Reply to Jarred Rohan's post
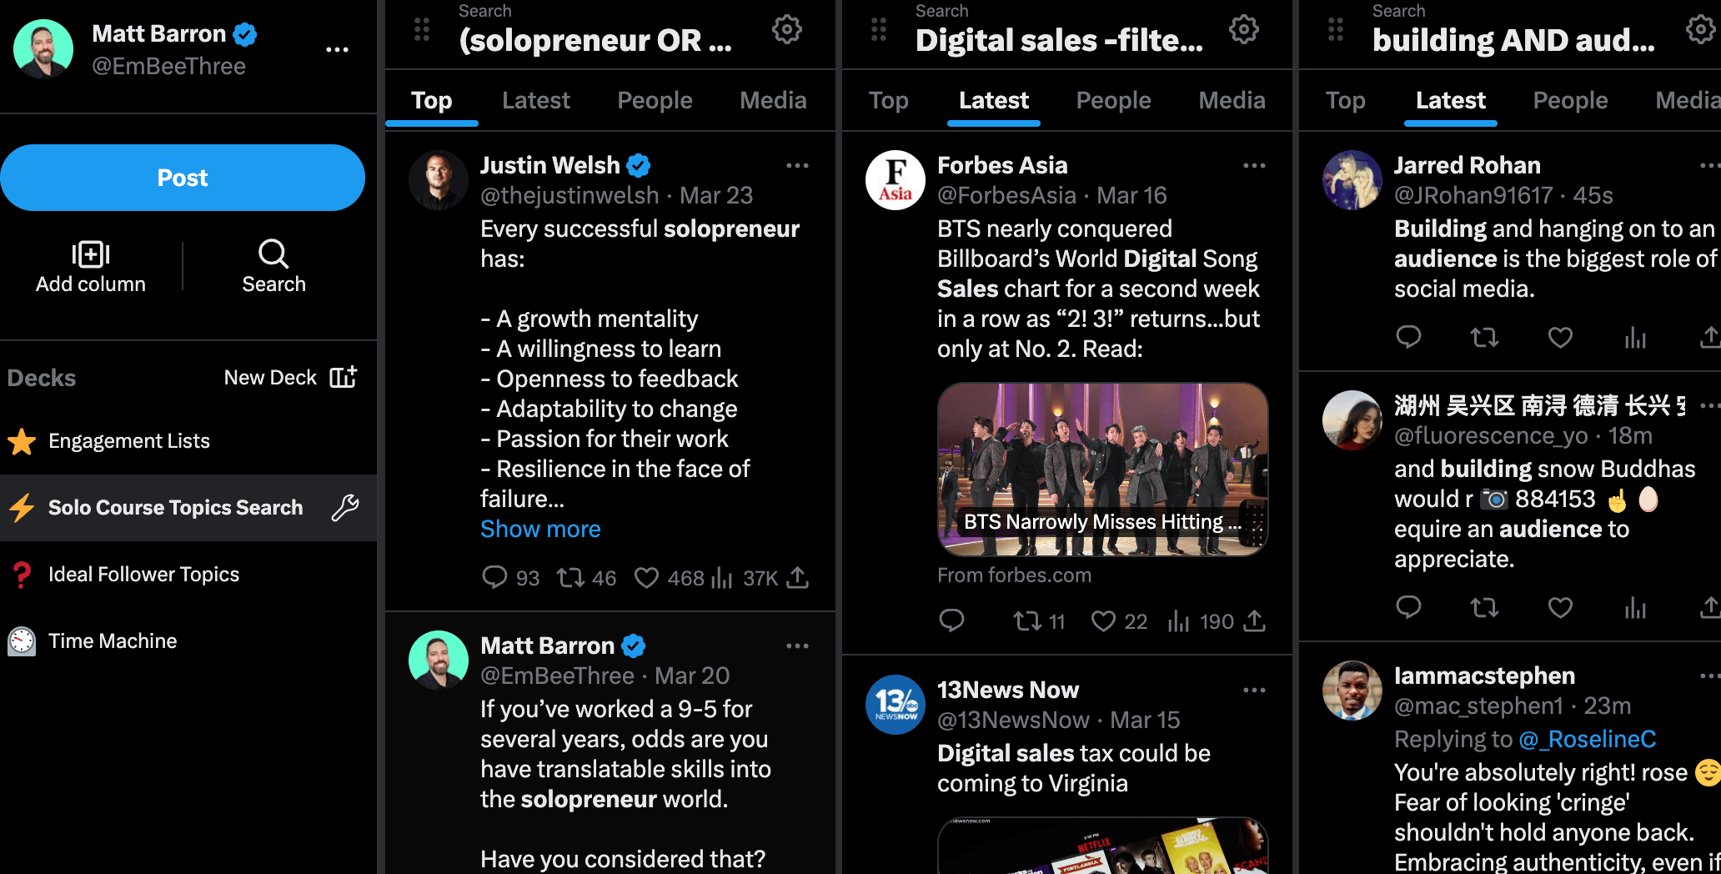1721x874 pixels. tap(1408, 337)
